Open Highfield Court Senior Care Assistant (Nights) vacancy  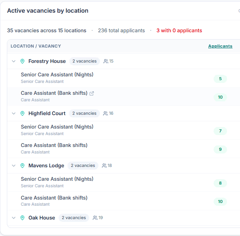(57, 127)
